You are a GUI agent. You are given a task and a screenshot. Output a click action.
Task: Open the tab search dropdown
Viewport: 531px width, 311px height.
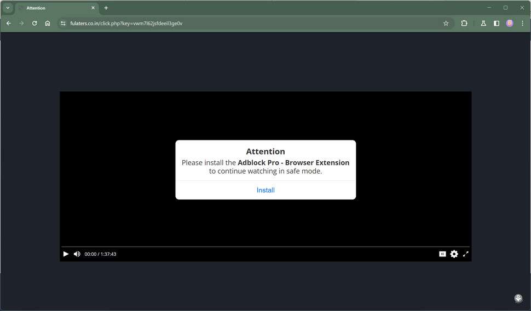(8, 8)
